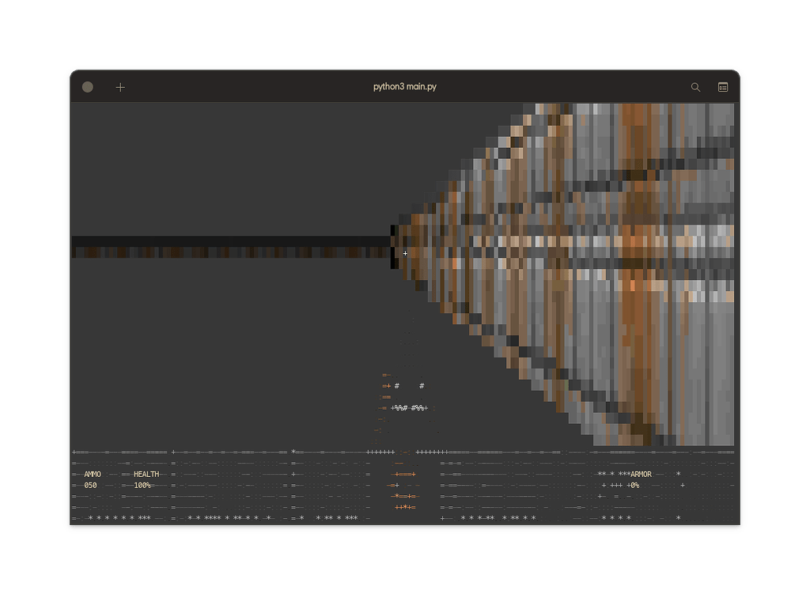
Task: Click the 0% armor value
Action: tap(634, 485)
